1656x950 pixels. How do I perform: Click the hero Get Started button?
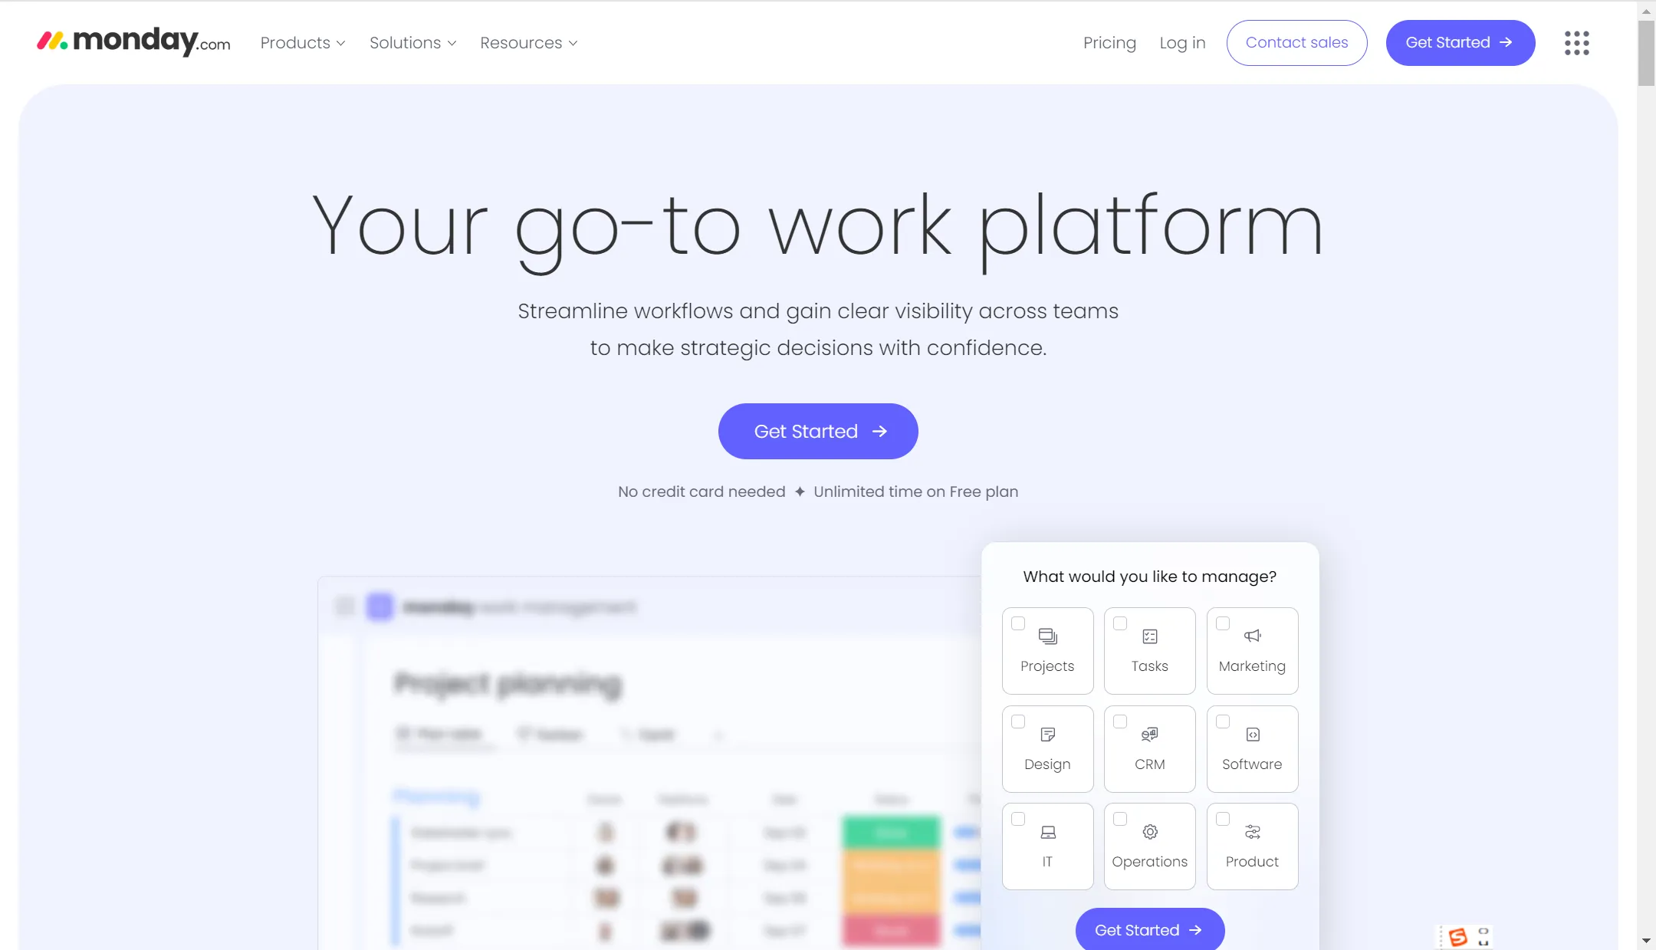click(818, 431)
